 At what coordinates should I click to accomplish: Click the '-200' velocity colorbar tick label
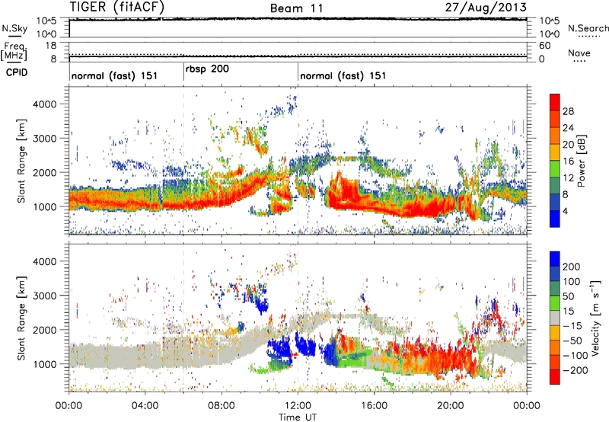pos(576,370)
